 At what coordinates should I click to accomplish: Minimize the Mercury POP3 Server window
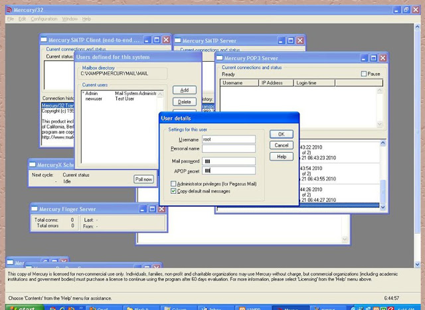364,58
